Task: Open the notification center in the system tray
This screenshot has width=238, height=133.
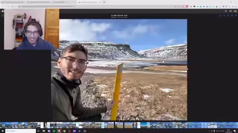Action: tap(235, 131)
